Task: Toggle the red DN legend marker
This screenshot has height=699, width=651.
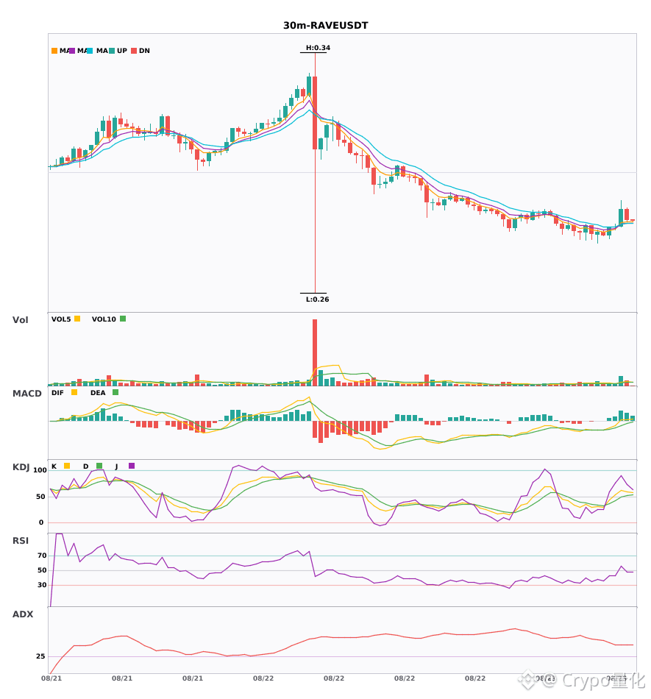Action: (134, 51)
